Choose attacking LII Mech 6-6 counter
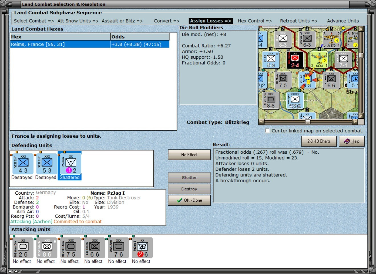376x274 pixels. (x=95, y=248)
